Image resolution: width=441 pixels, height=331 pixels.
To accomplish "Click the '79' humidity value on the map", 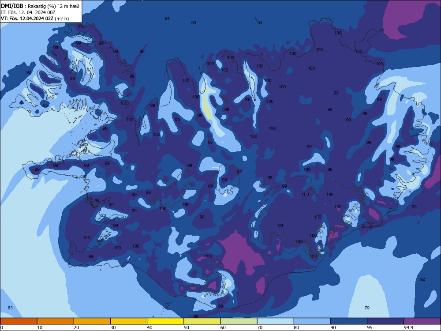I will pos(367,308).
